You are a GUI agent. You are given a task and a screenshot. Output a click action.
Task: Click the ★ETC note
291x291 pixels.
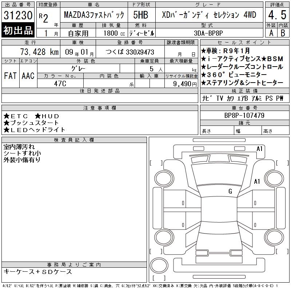click(x=16, y=116)
